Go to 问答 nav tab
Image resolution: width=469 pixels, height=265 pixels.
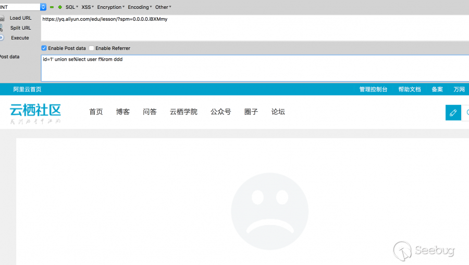pyautogui.click(x=150, y=112)
